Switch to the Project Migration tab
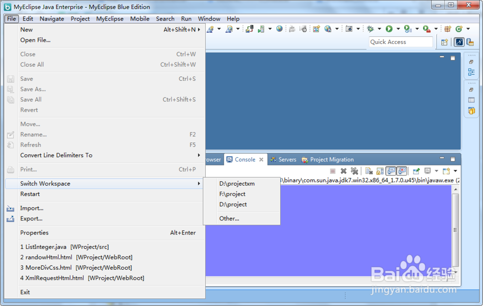Screen dimensions: 483x306 (x=327, y=160)
